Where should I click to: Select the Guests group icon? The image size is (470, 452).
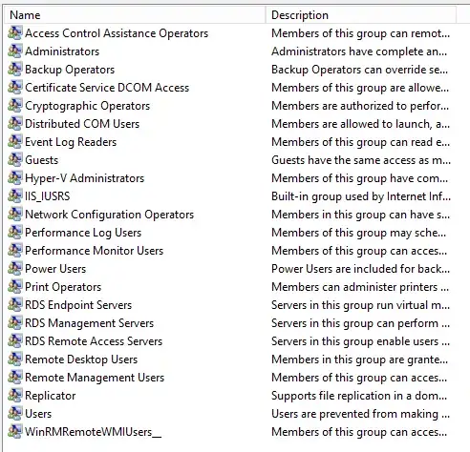[15, 160]
